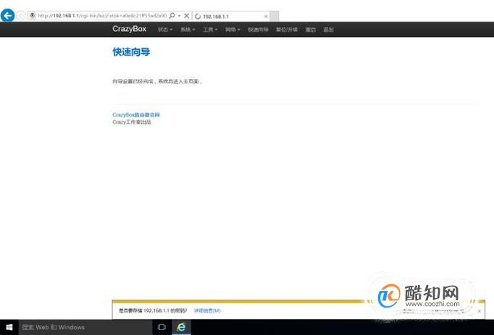Click the address bar URL field

coord(102,15)
